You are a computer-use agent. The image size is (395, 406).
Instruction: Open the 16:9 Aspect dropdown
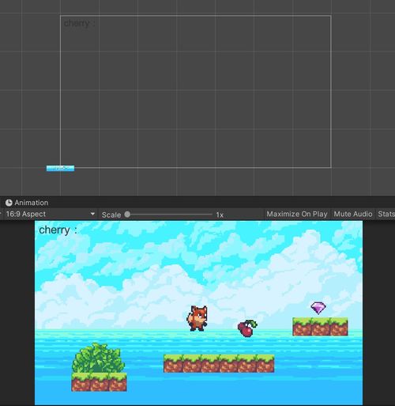(51, 214)
